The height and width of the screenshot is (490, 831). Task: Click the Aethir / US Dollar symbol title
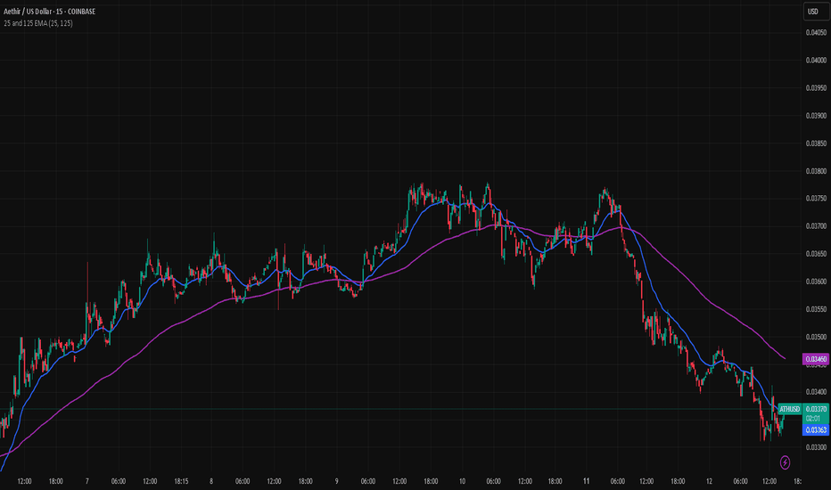49,11
